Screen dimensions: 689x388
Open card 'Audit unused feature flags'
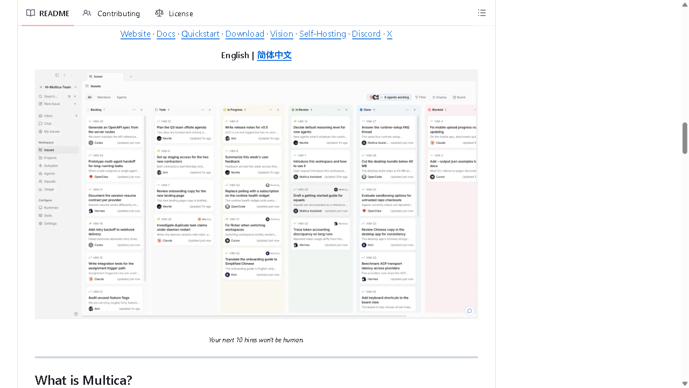coord(115,300)
